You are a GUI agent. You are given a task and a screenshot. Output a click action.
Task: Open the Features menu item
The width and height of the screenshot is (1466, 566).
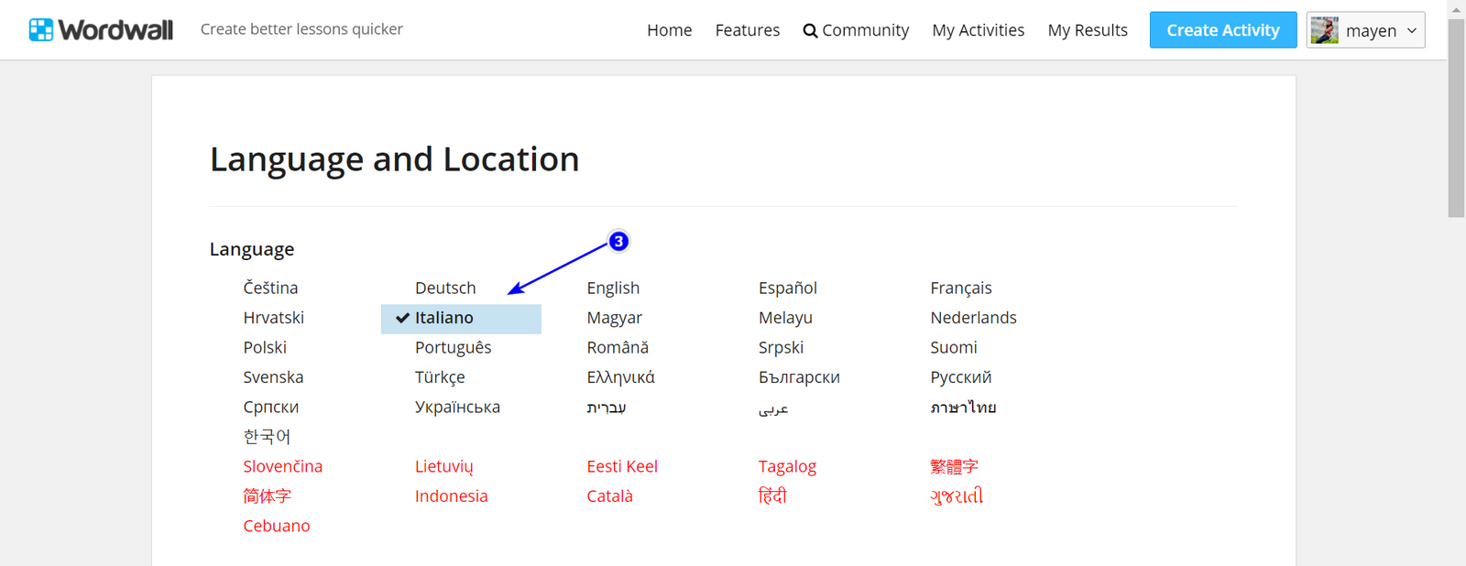pos(748,30)
